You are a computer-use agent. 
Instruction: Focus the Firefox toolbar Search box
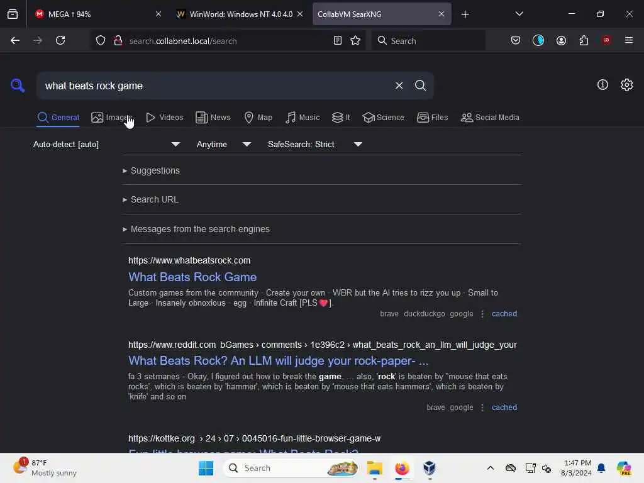[x=429, y=41]
